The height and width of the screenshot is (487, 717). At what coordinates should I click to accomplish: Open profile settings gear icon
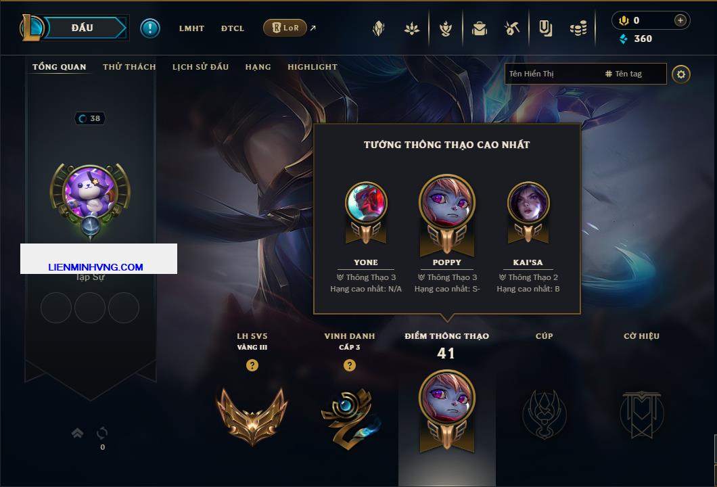[681, 74]
